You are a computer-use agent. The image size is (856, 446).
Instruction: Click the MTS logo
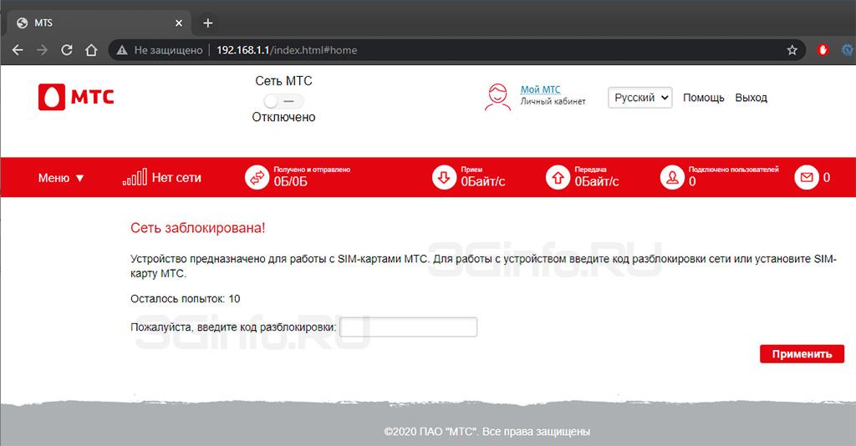76,97
